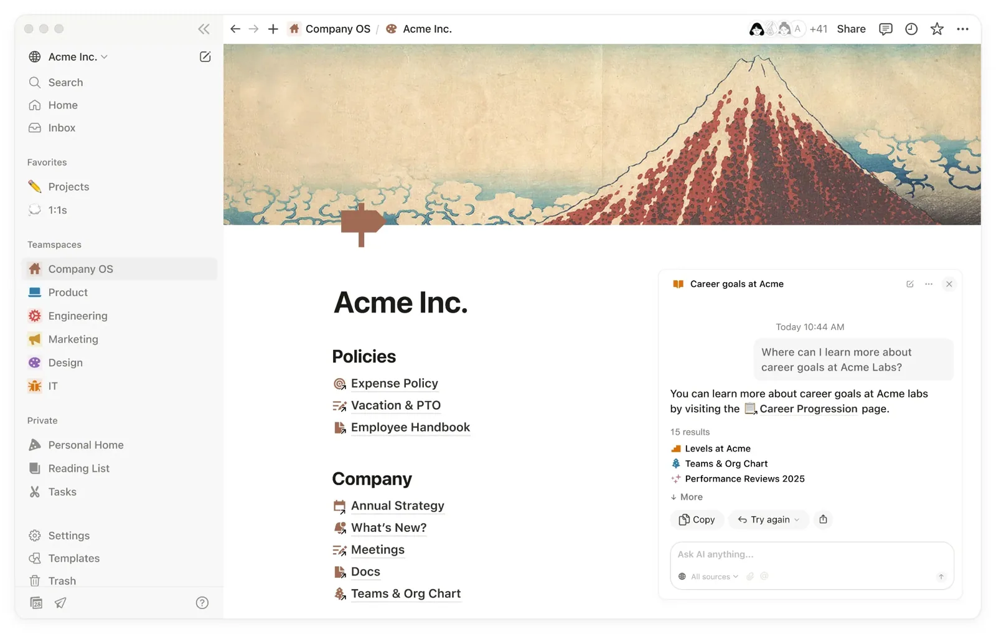Open Tasks private page

tap(120, 492)
